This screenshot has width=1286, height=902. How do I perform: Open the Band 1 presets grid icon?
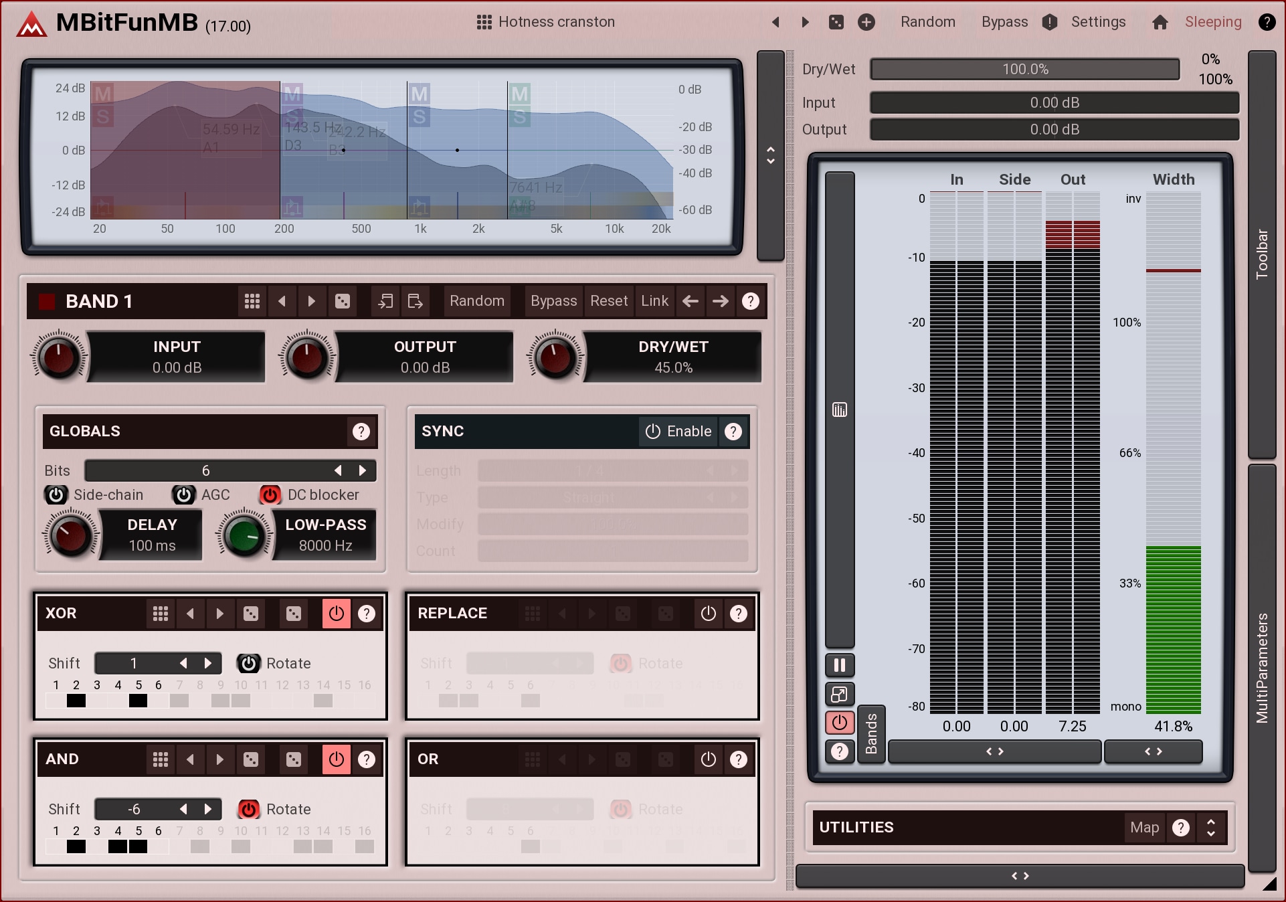tap(252, 301)
